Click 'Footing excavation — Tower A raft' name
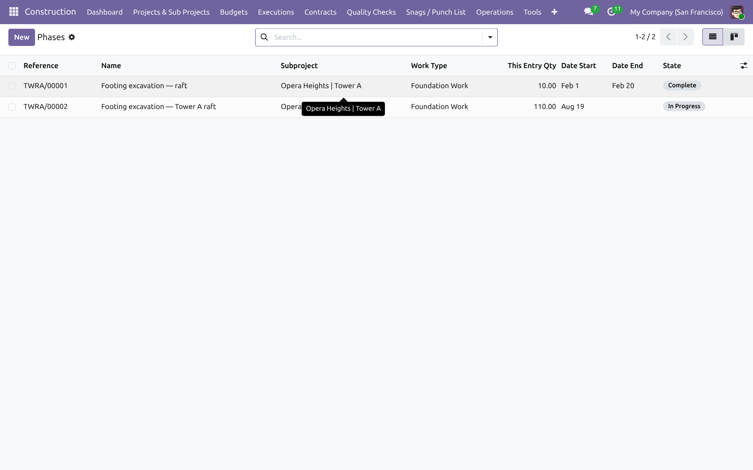 tap(159, 107)
